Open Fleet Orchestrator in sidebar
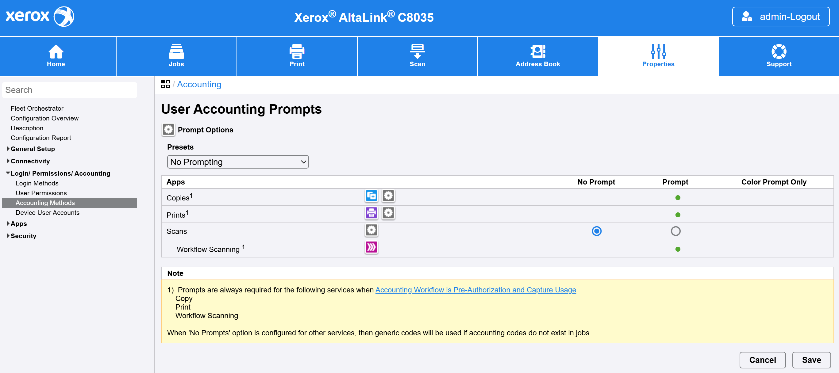The width and height of the screenshot is (839, 373). [37, 108]
